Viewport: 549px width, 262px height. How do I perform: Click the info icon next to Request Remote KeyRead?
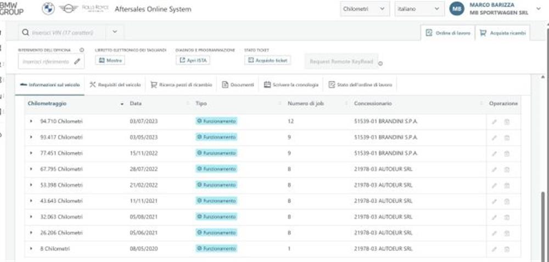tap(380, 64)
